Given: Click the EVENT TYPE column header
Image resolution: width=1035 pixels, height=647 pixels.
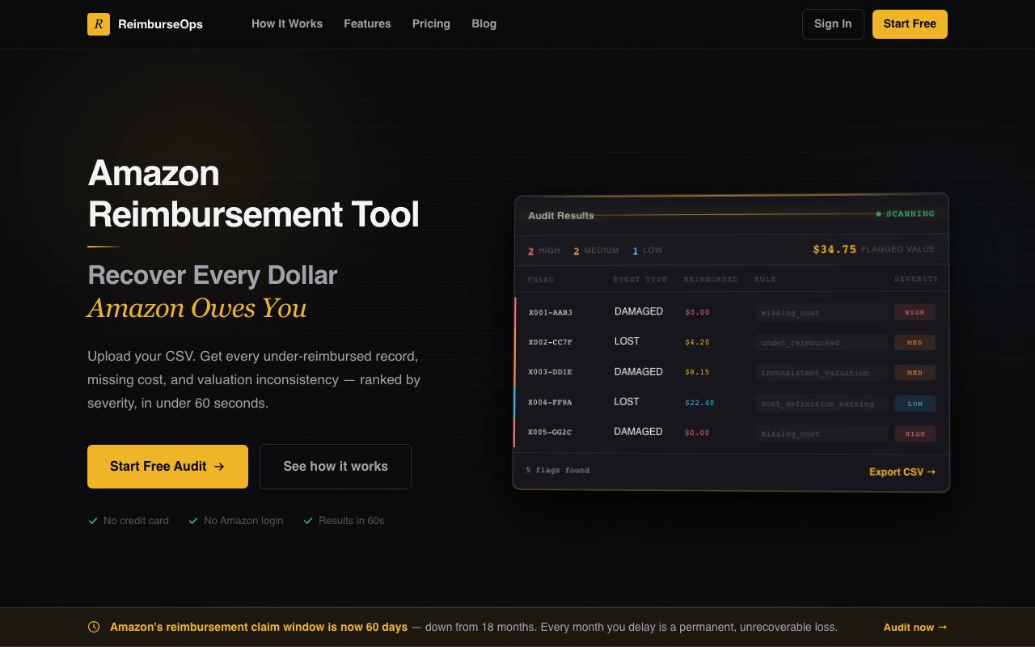Looking at the screenshot, I should tap(640, 279).
